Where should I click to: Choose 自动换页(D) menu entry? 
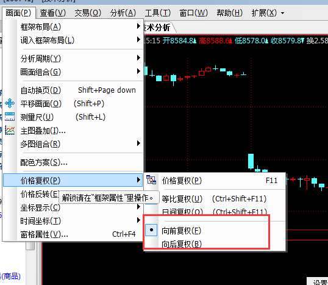73,90
